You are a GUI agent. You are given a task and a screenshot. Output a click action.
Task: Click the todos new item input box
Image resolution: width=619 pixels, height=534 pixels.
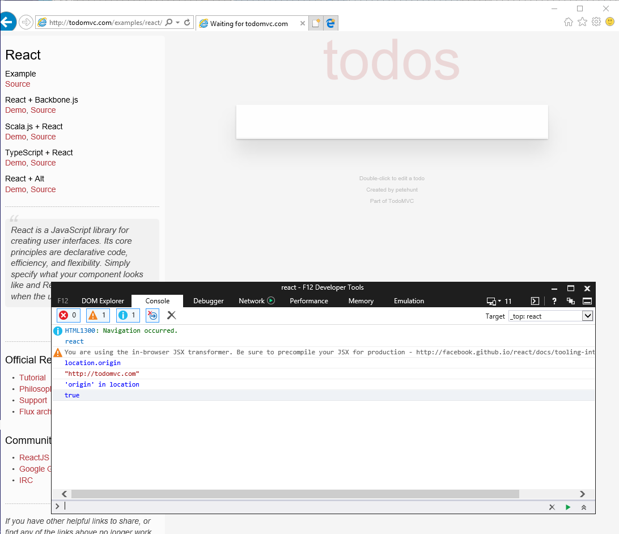[392, 122]
